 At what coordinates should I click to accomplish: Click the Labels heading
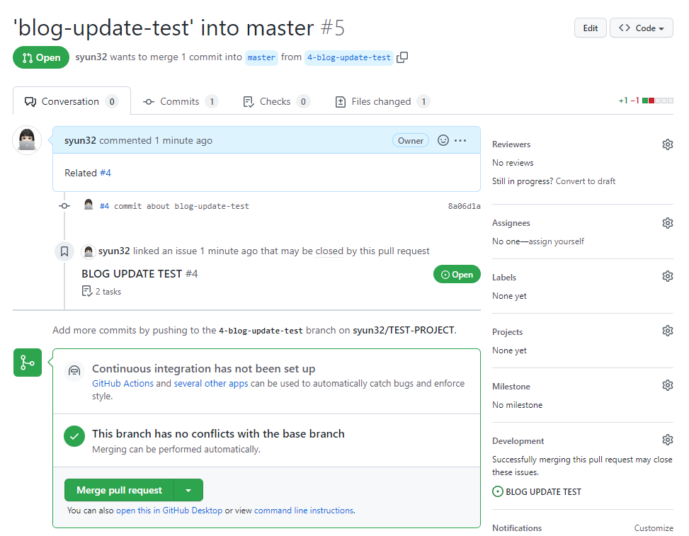504,278
